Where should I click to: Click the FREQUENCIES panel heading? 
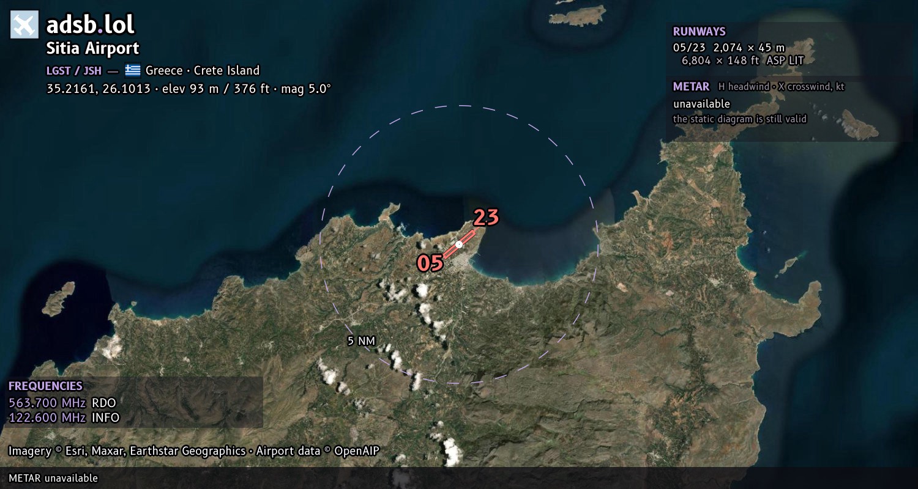(45, 386)
